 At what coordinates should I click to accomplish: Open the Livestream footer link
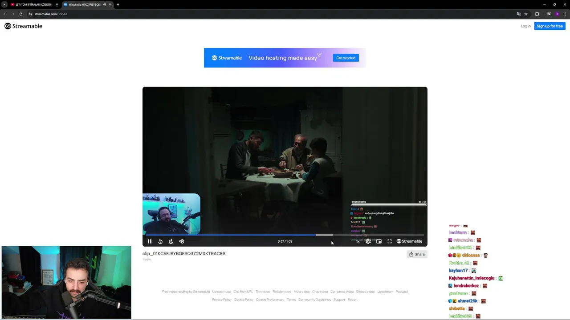coord(385,292)
